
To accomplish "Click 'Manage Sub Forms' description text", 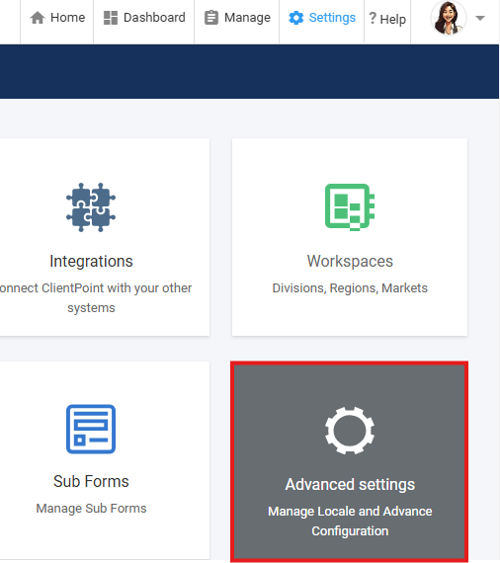I will click(x=91, y=508).
